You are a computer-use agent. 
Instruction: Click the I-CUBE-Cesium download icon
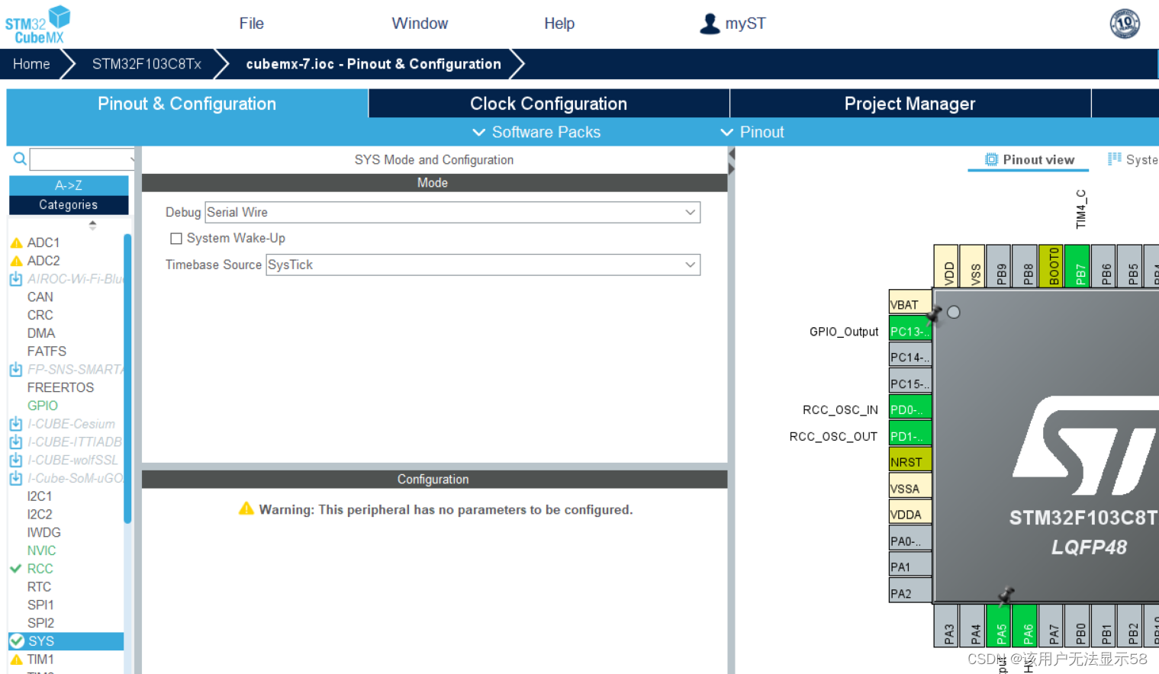16,424
